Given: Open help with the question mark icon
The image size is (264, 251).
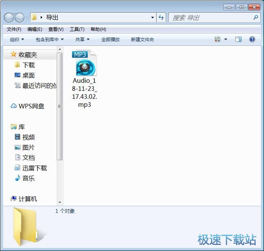Looking at the screenshot, I should [x=252, y=39].
